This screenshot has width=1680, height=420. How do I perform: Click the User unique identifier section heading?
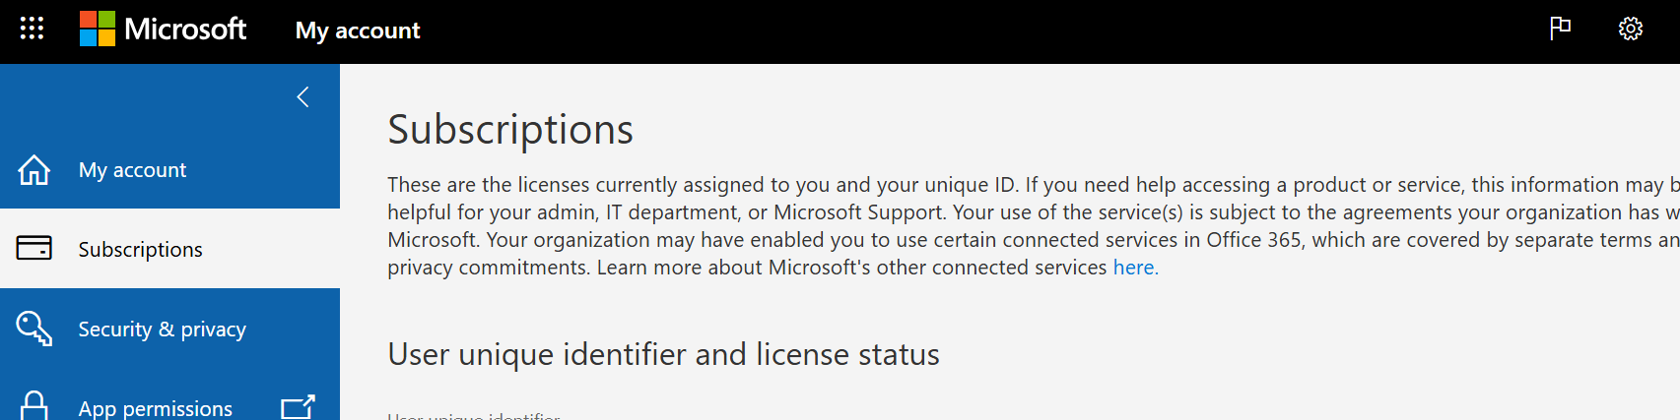point(663,354)
